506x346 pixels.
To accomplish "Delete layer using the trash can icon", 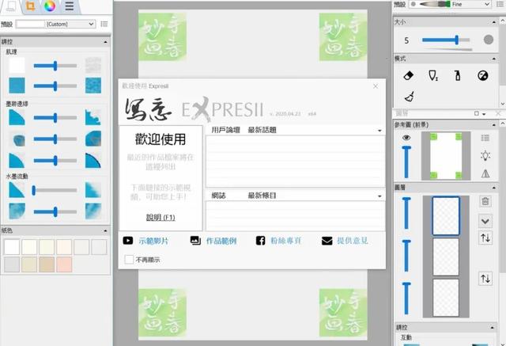I will click(x=485, y=201).
